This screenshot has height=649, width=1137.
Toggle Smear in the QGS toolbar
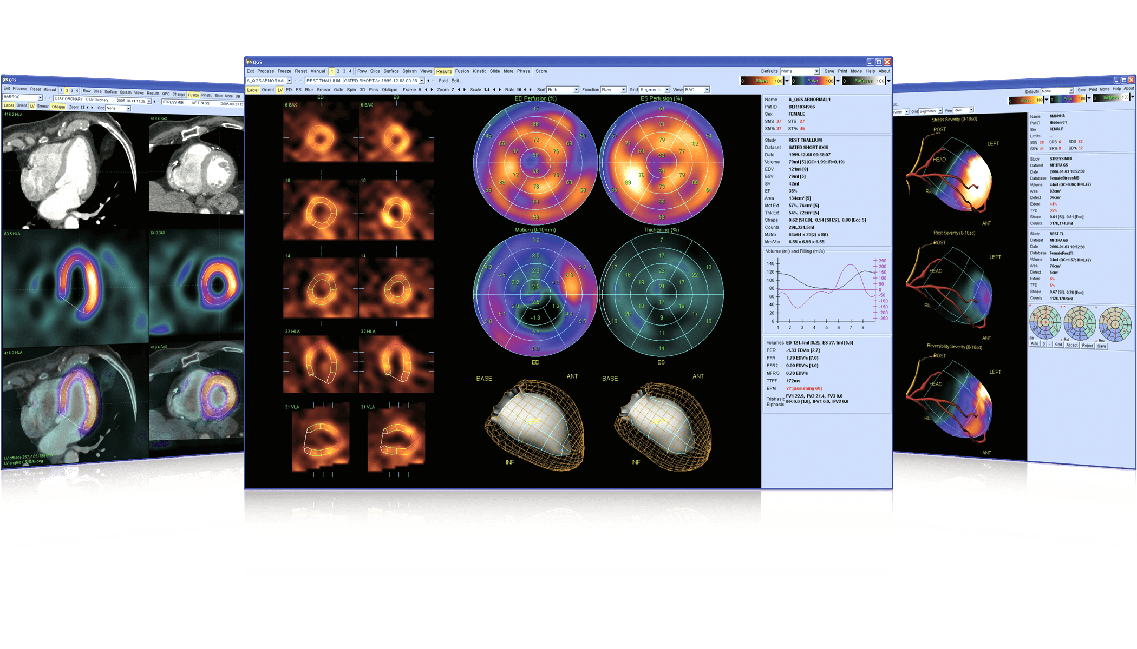point(324,90)
